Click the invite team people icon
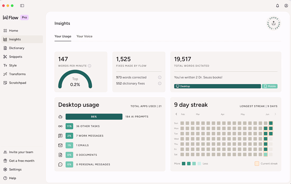This screenshot has height=184, width=291. tap(5, 152)
